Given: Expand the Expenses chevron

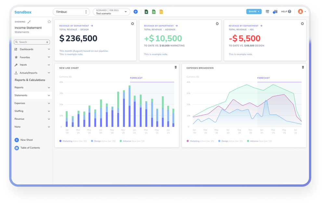Looking at the screenshot, I should (49, 103).
